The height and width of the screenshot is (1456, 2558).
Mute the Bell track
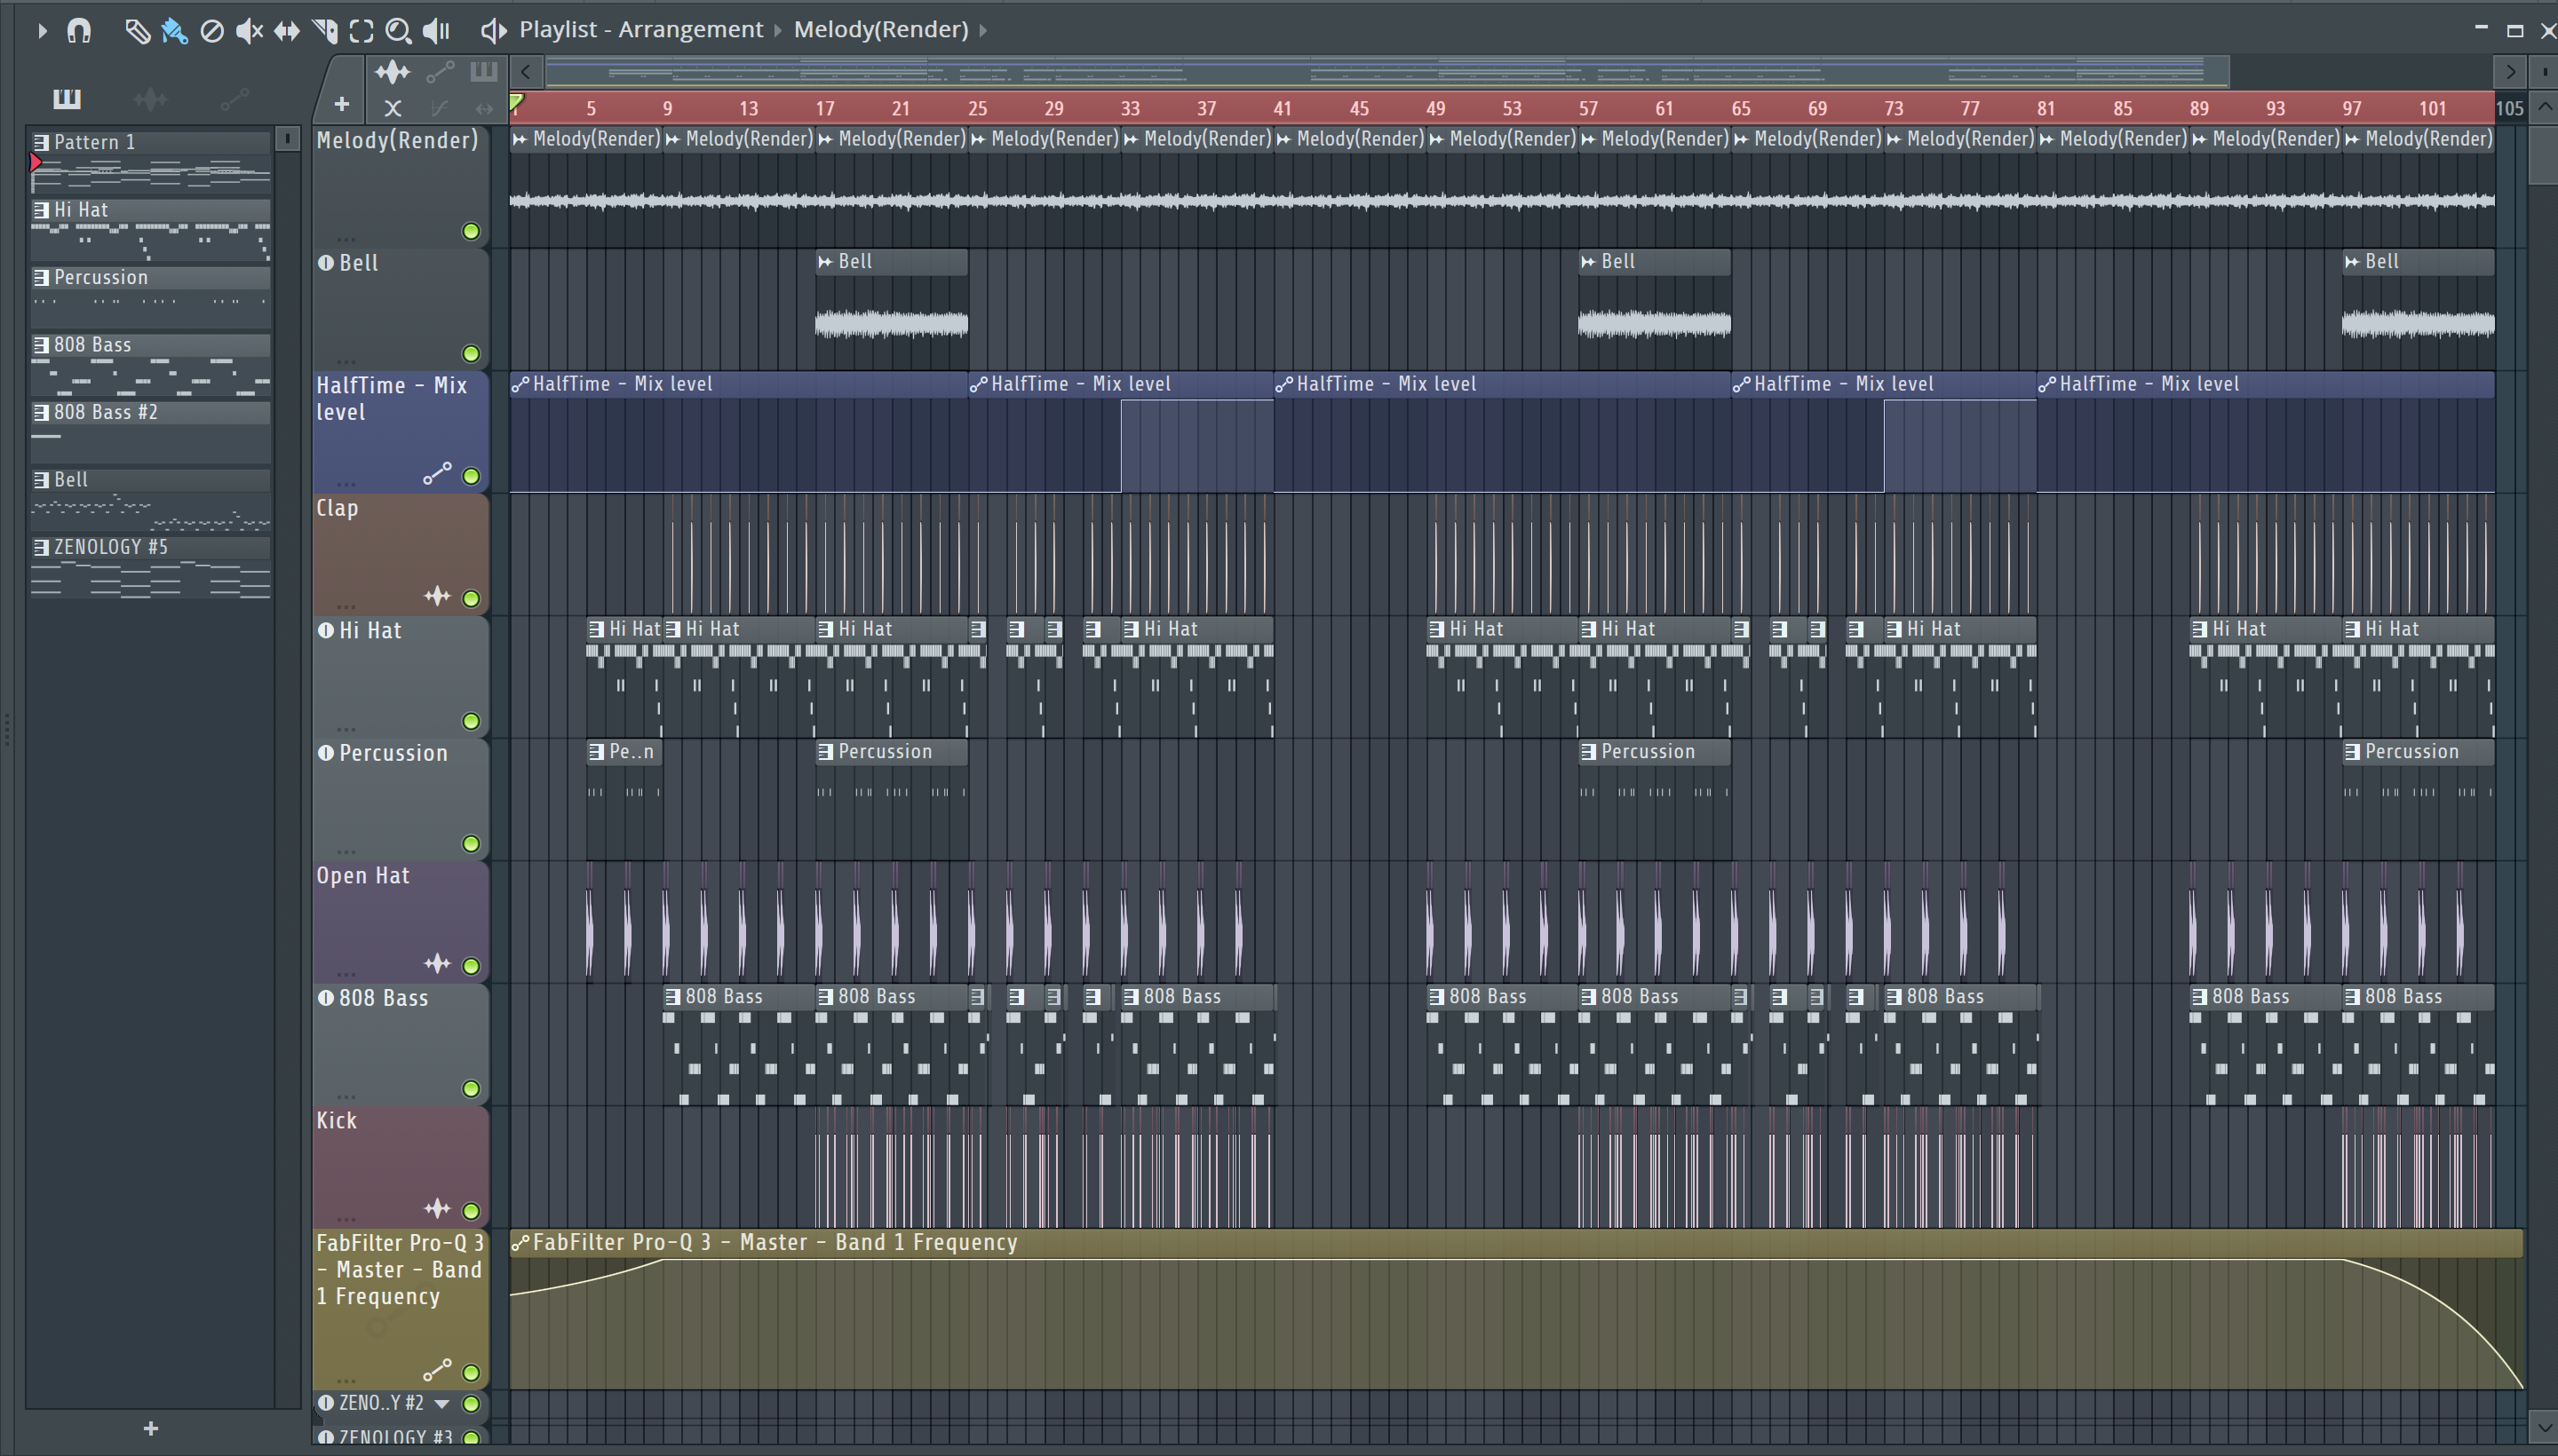click(470, 354)
